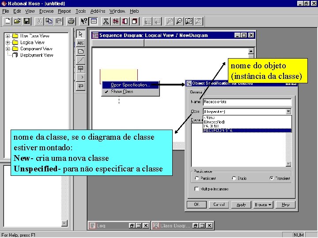Open the Browse menu
The width and height of the screenshot is (318, 238).
tap(46, 11)
